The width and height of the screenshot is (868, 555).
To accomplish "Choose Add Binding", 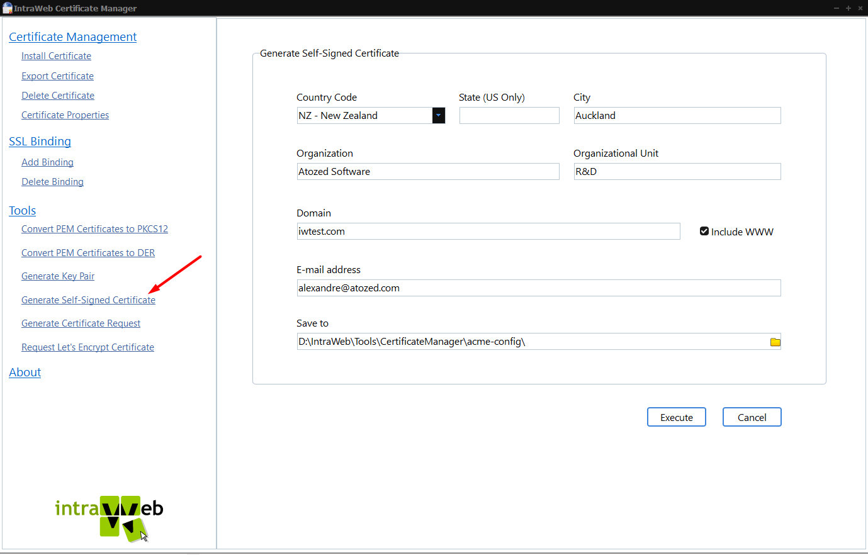I will coord(47,162).
